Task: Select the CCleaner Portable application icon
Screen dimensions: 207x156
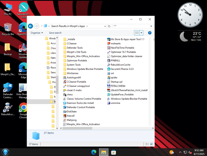Action: coord(65,82)
